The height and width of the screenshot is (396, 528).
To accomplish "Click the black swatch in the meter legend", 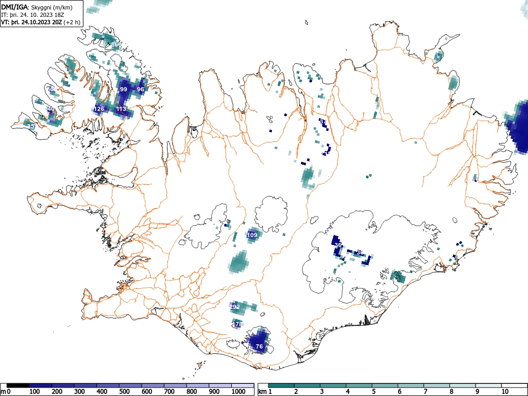I will tap(18, 385).
